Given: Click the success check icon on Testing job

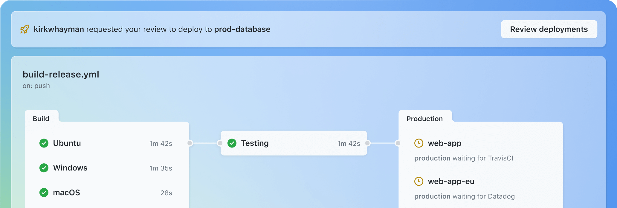Looking at the screenshot, I should [232, 143].
